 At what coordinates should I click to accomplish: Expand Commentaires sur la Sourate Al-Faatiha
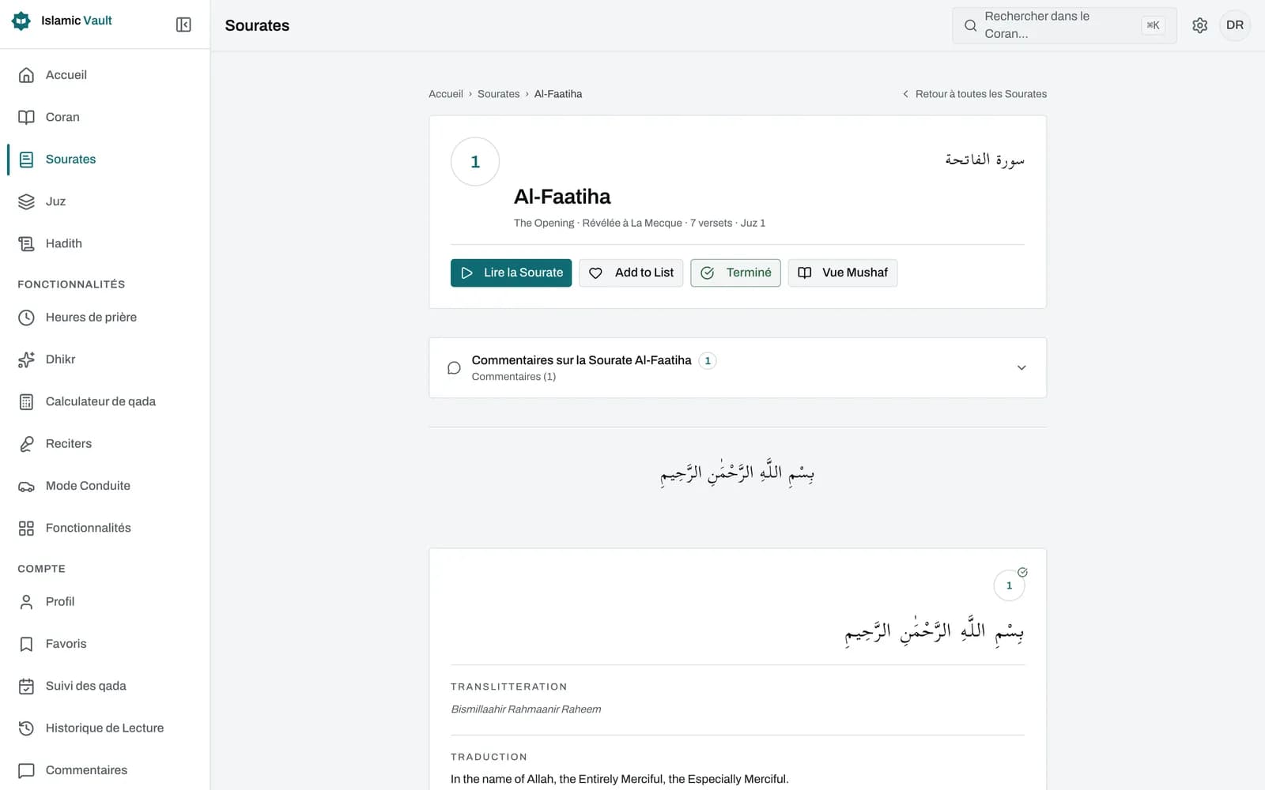tap(738, 367)
